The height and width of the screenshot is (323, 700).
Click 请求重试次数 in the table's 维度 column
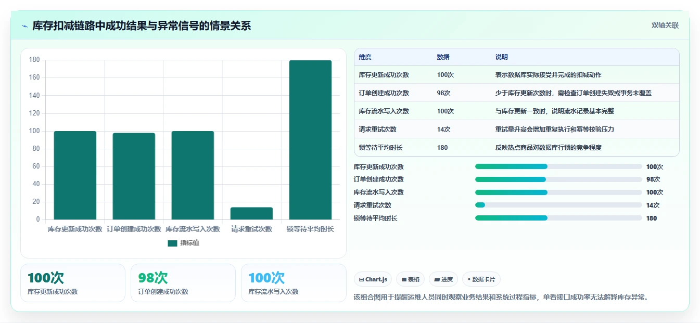[x=377, y=130]
